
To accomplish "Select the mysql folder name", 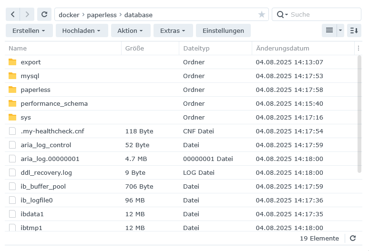I will (30, 76).
